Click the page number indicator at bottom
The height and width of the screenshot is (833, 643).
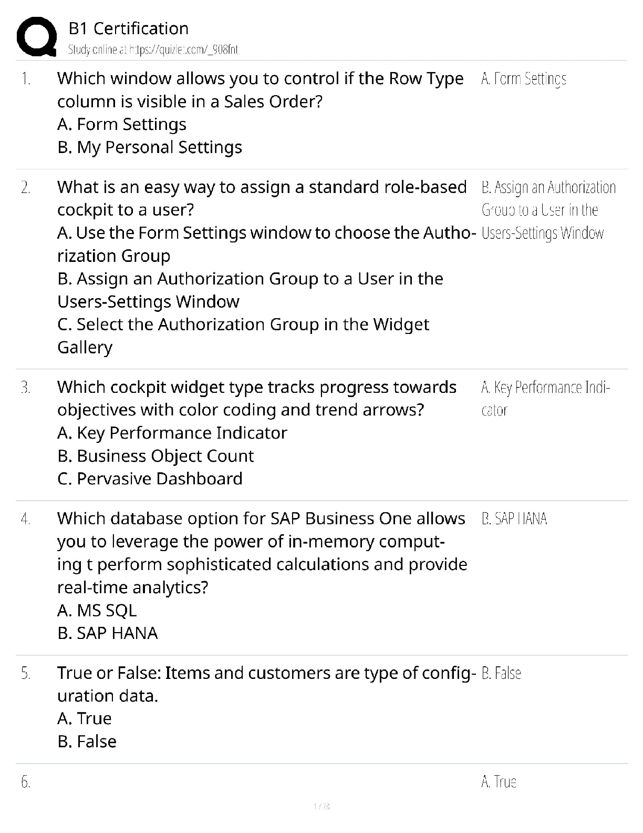point(321,806)
